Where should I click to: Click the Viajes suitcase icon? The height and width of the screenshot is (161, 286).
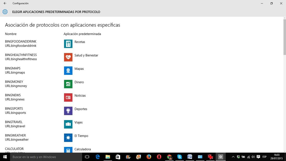68,124
